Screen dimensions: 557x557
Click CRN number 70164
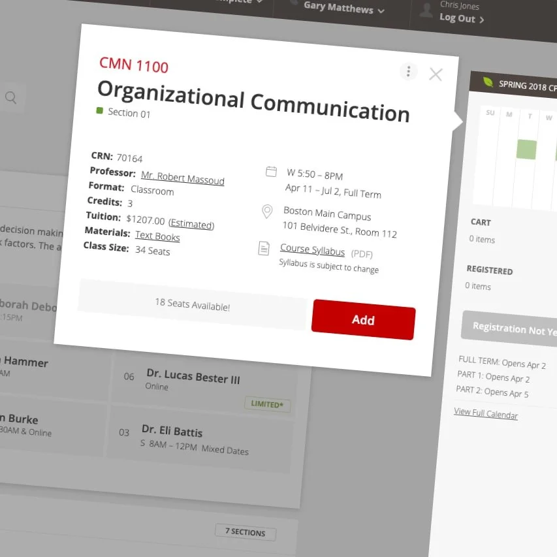point(130,158)
